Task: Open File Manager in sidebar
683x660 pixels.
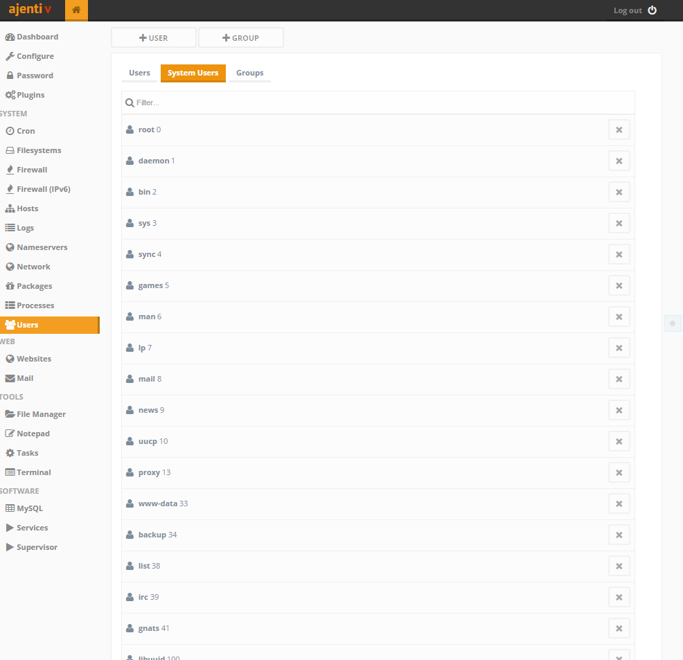Action: [x=41, y=414]
